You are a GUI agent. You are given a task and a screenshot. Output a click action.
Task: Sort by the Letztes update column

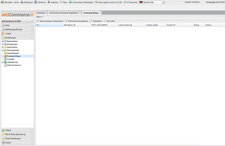[x=155, y=25]
